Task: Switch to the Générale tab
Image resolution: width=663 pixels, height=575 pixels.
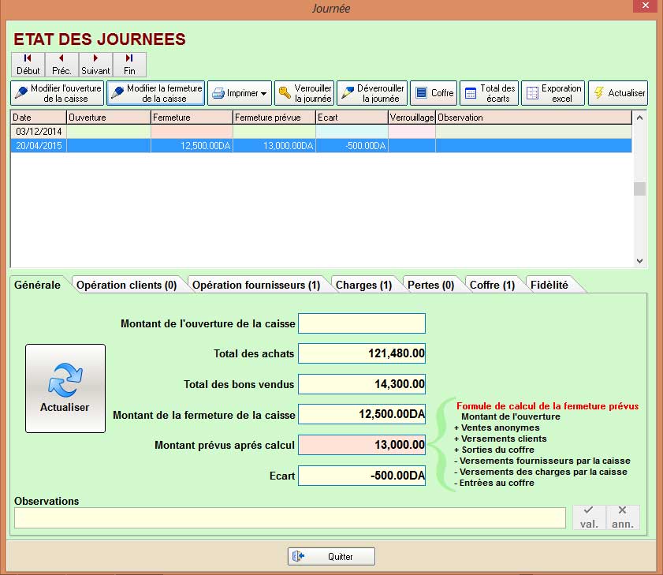Action: coord(37,285)
